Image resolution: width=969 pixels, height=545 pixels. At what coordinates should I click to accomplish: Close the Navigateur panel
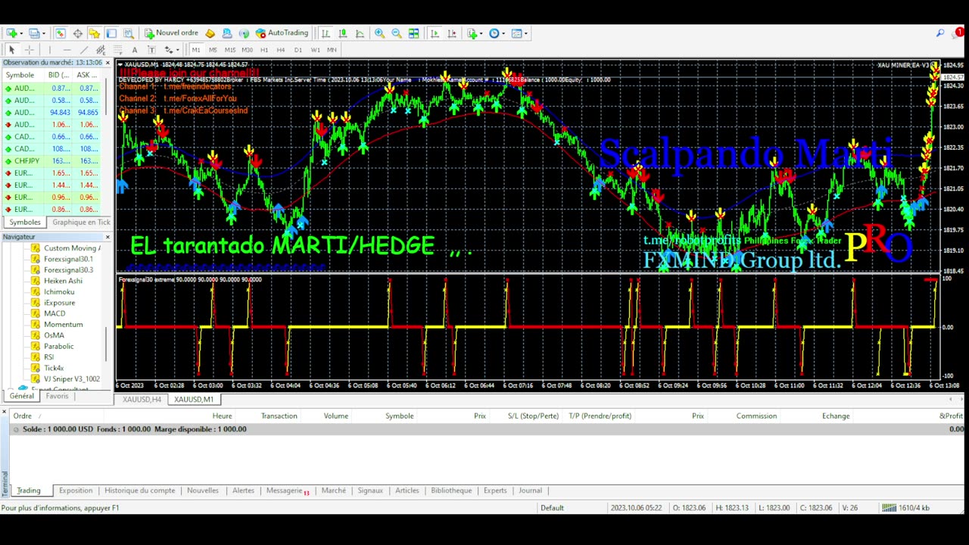(x=107, y=238)
